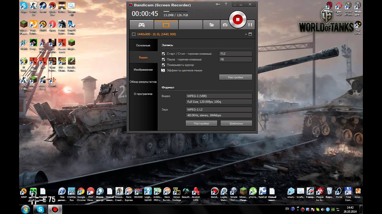Open µTorrent desktop shortcut
The height and width of the screenshot is (214, 382).
(253, 193)
